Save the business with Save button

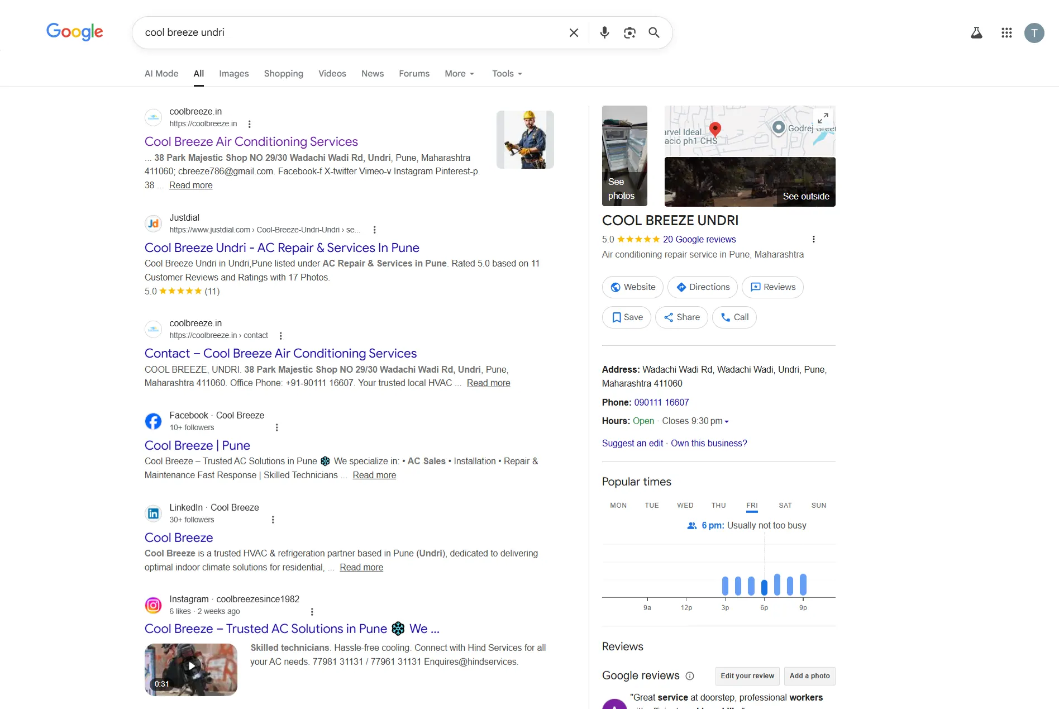(627, 317)
